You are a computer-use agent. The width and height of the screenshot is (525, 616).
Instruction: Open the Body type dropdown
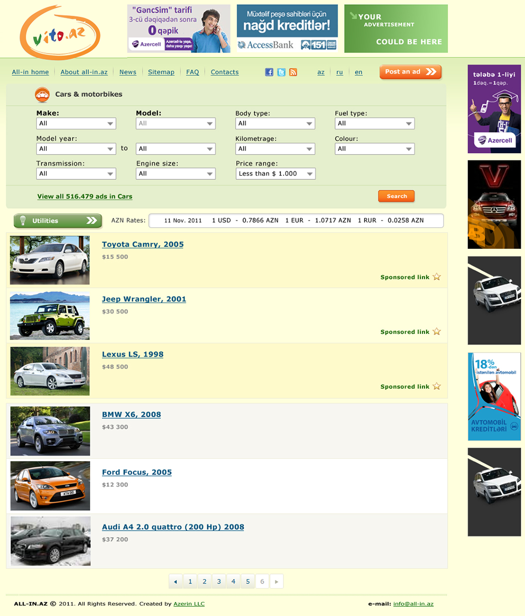click(x=275, y=123)
